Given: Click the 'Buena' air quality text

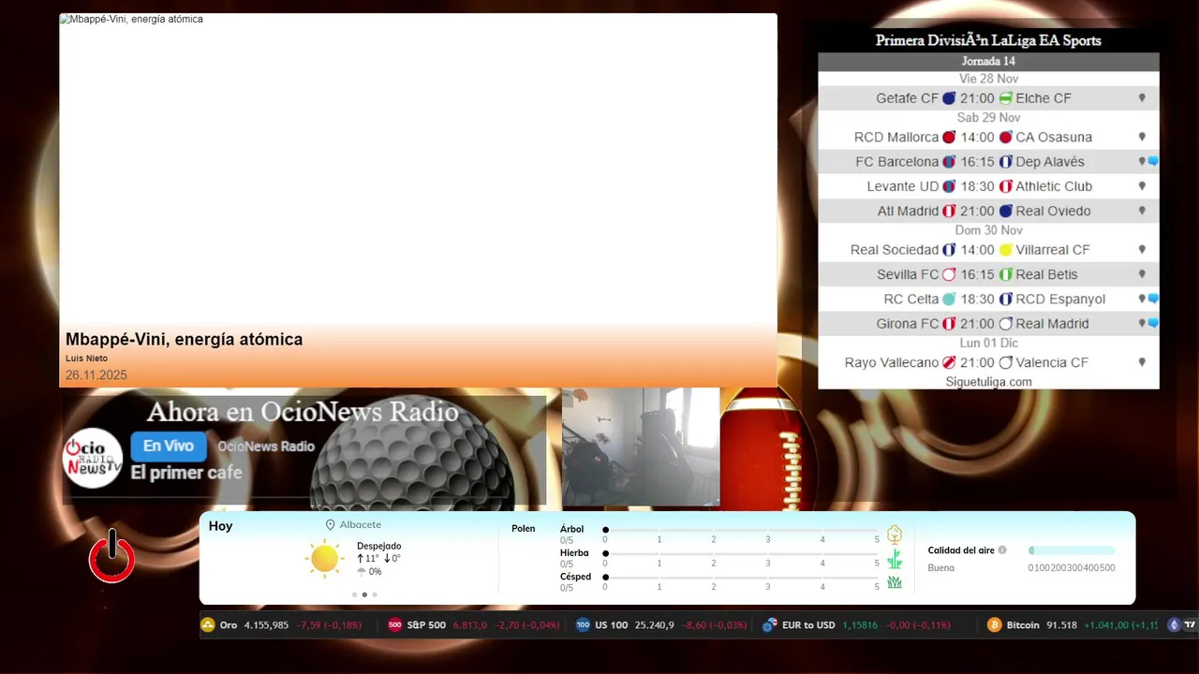Looking at the screenshot, I should pos(941,568).
